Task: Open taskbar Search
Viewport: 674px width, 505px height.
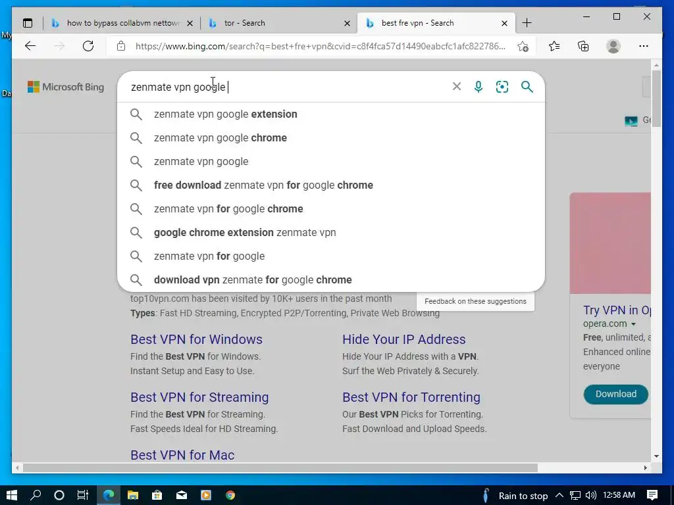Action: (x=36, y=495)
